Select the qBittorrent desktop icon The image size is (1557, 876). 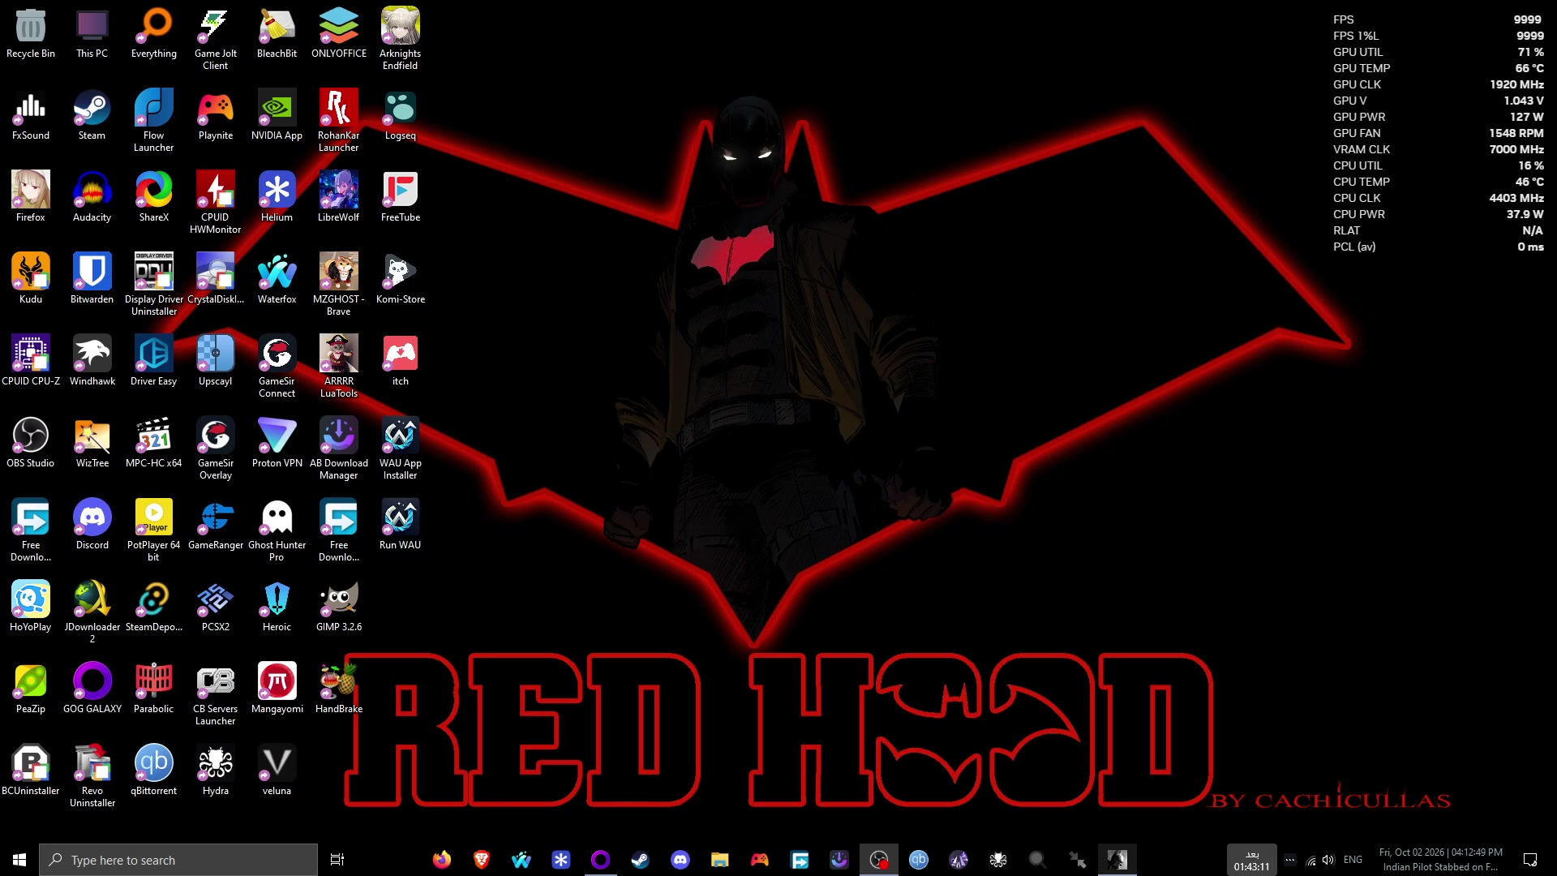coord(153,771)
